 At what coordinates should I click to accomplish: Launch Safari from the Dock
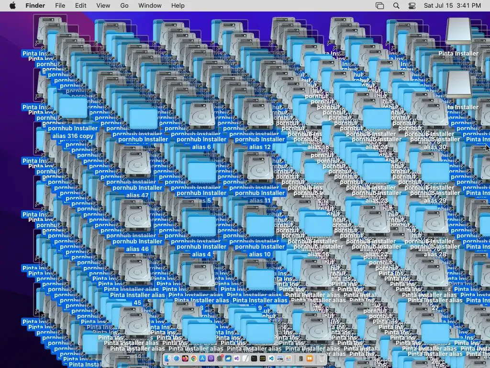(177, 358)
